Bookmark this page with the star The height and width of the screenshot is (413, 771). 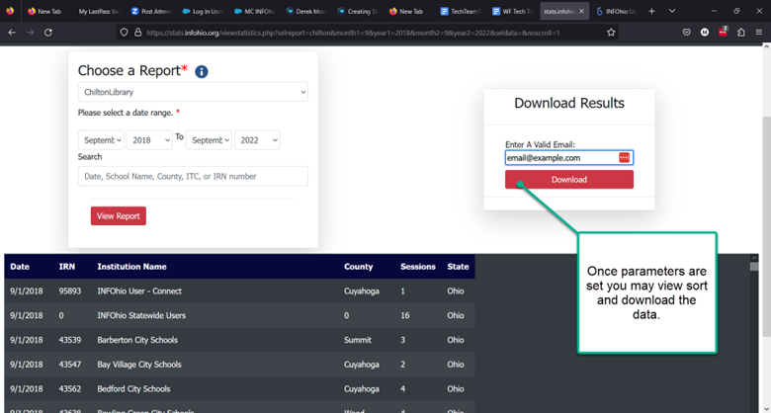(x=611, y=33)
